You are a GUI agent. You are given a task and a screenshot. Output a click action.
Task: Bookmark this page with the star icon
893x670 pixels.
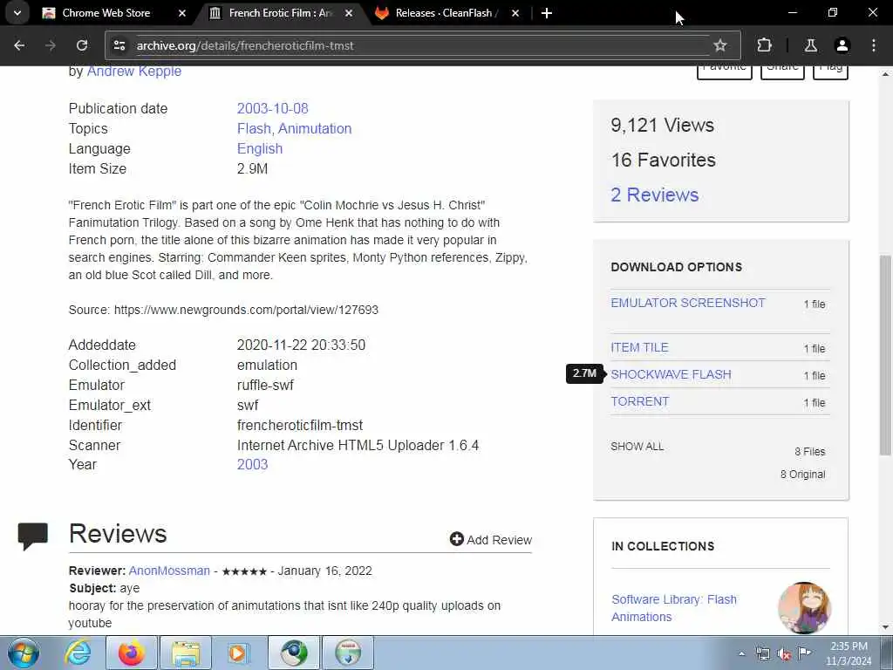pyautogui.click(x=720, y=45)
